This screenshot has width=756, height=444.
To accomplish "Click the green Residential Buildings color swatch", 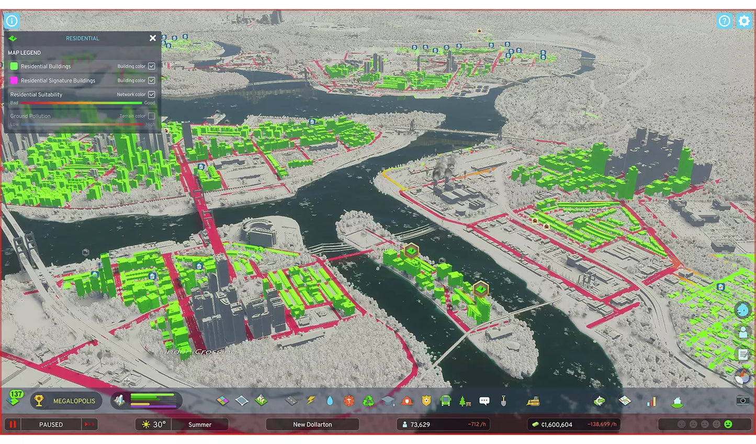I will [14, 66].
